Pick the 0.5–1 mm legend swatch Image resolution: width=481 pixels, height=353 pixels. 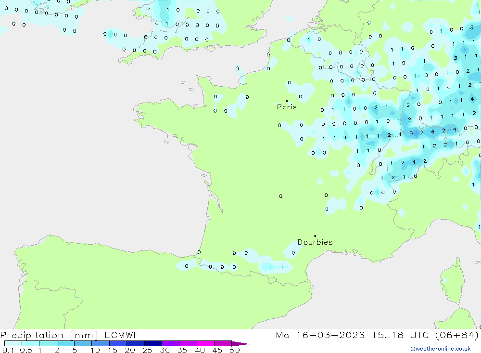(x=30, y=343)
